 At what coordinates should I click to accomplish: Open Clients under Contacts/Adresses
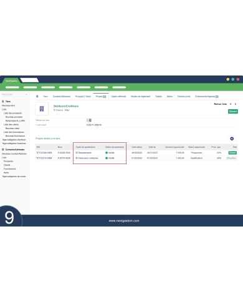tap(7, 165)
